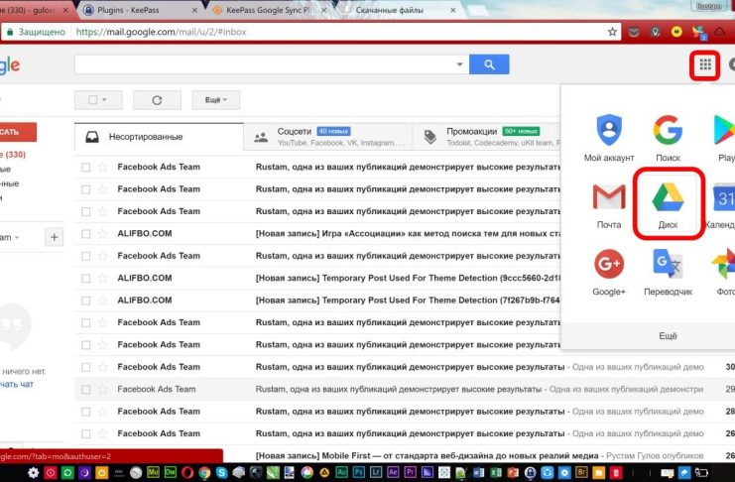Star the Temporary Post 7f267b9b email

point(102,301)
